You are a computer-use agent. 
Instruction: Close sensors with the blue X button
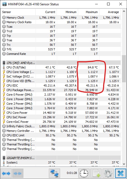[x=121, y=173]
